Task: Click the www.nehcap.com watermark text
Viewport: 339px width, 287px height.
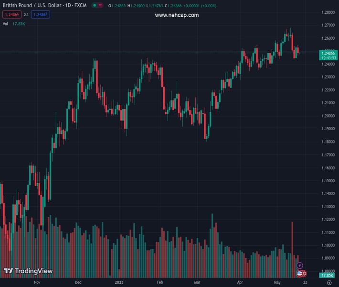Action: [177, 15]
